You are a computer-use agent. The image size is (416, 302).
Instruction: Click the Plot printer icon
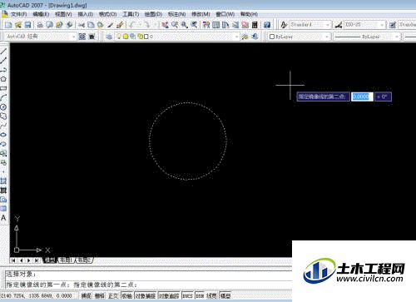pos(40,25)
